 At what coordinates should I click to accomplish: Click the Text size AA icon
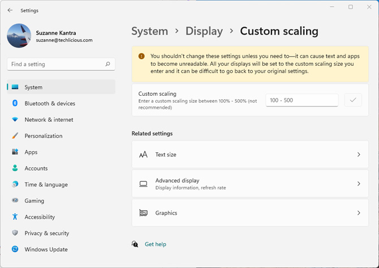click(143, 155)
